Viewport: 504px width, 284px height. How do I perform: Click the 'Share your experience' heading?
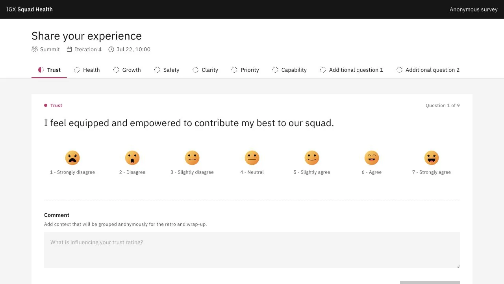pyautogui.click(x=87, y=36)
